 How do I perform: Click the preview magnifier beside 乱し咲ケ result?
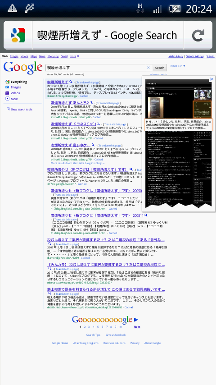pyautogui.click(x=93, y=145)
